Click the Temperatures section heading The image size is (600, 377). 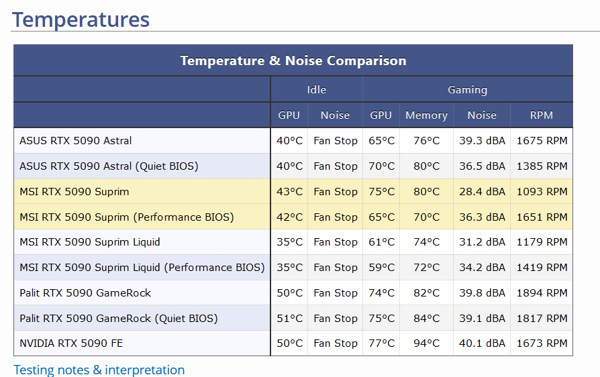click(x=81, y=19)
